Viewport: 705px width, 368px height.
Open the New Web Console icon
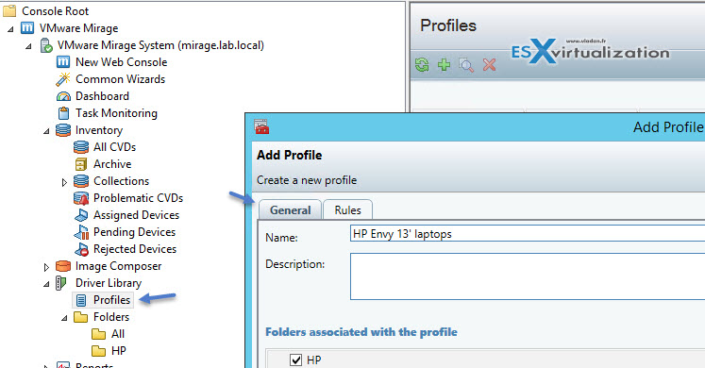63,62
